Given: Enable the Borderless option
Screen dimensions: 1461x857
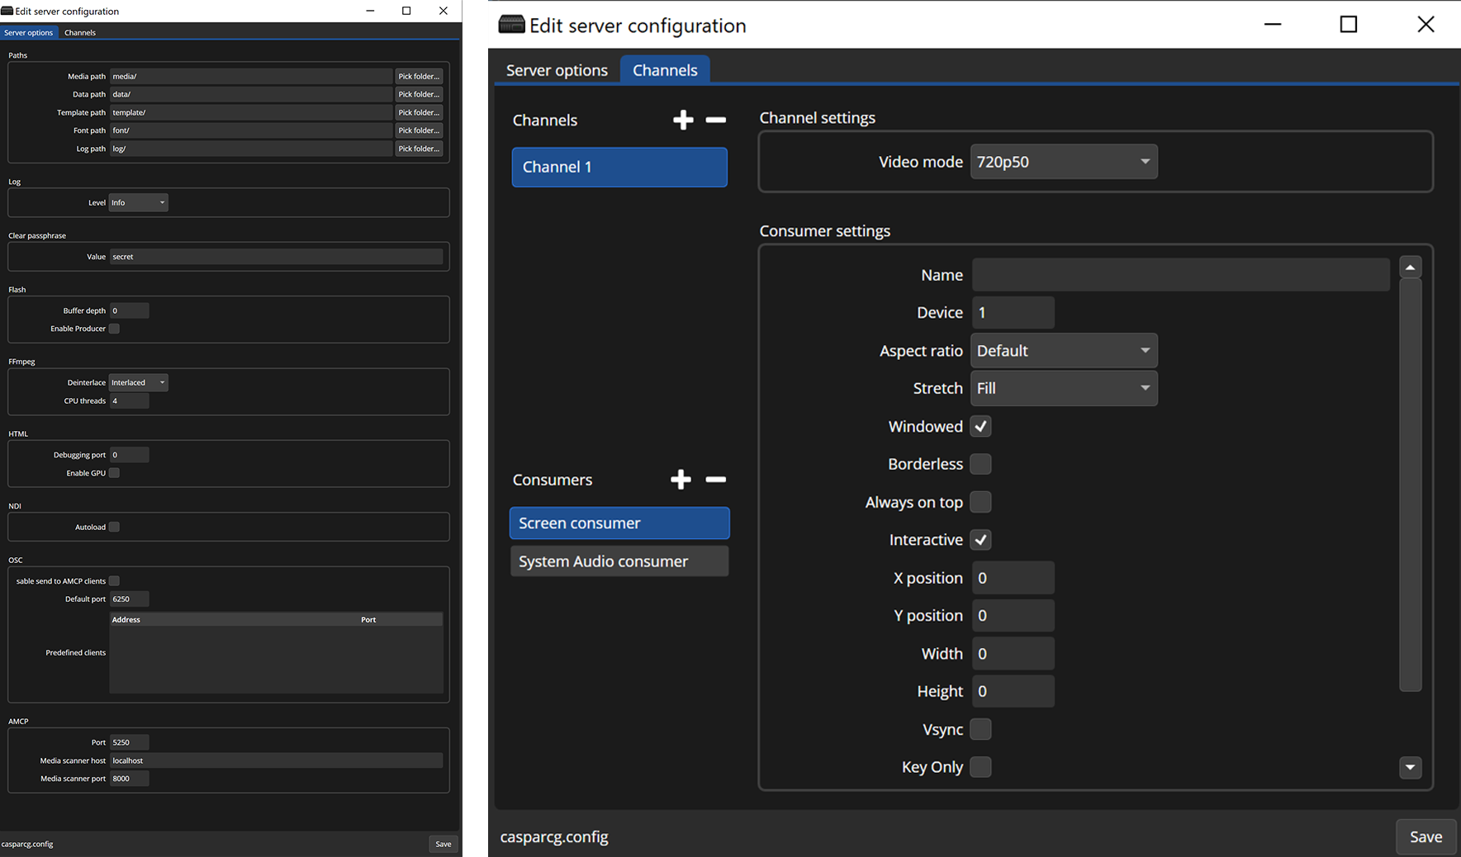Looking at the screenshot, I should point(980,464).
